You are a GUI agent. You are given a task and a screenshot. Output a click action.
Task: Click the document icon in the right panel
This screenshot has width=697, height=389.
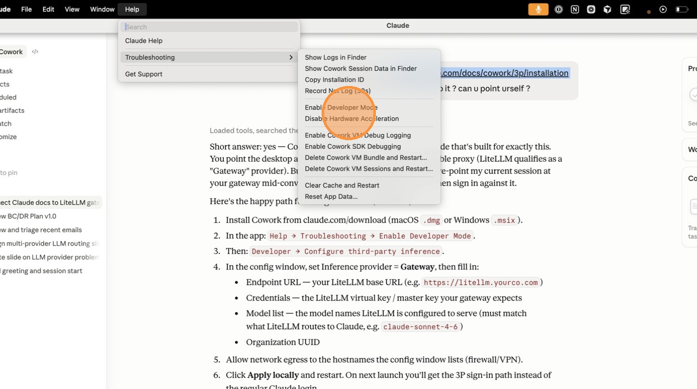click(x=694, y=206)
